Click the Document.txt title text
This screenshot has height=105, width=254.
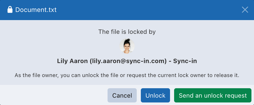click(x=36, y=10)
